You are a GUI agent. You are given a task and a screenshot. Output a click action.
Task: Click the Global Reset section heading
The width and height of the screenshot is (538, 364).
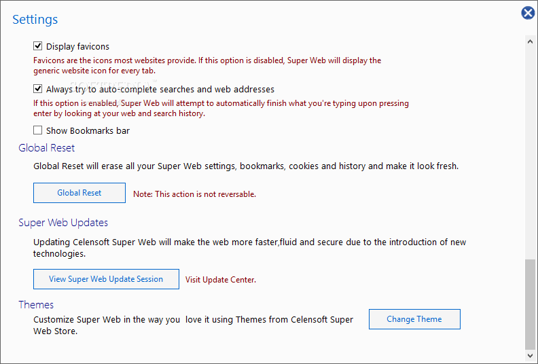point(47,148)
